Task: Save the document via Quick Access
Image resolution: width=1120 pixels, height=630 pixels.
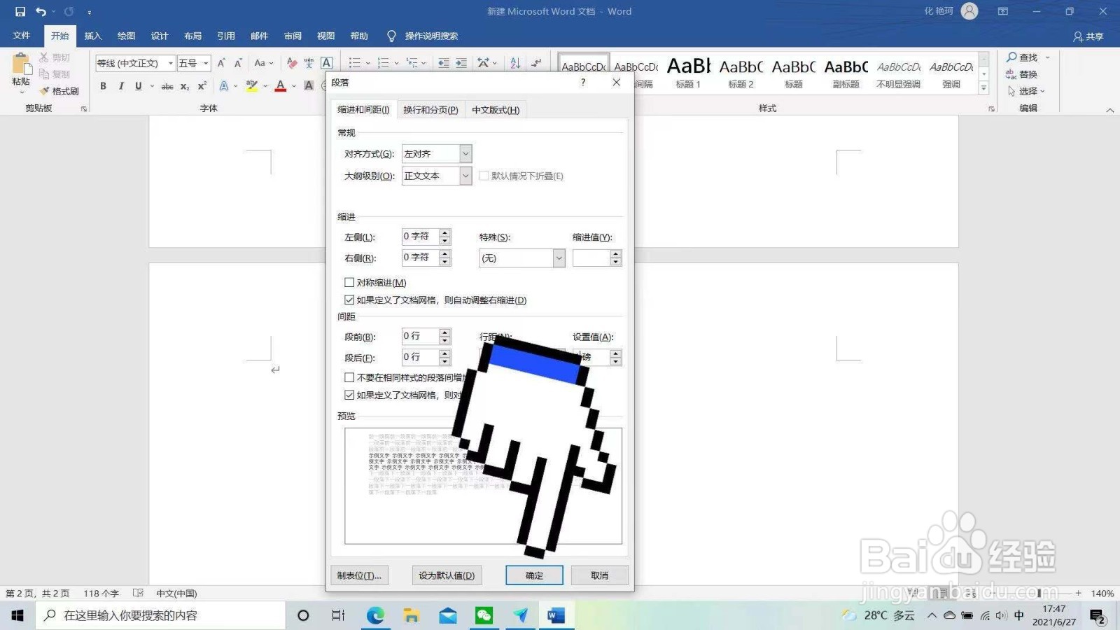Action: (x=20, y=11)
